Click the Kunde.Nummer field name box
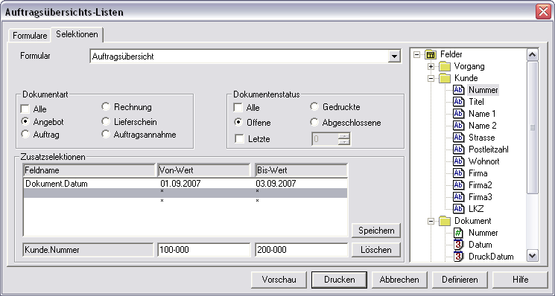Screen dimensions: 555x296 point(88,250)
